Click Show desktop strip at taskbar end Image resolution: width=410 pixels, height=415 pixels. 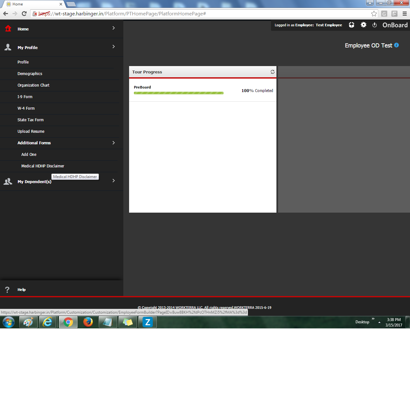coord(408,322)
